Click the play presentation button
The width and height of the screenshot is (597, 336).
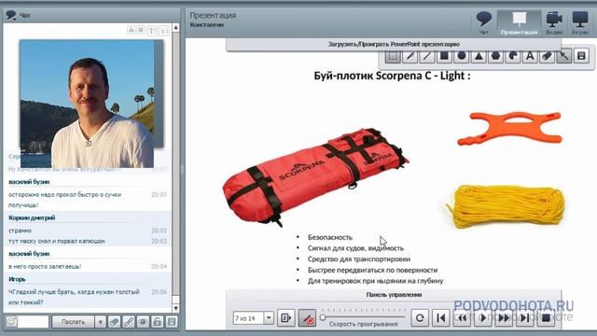point(483,317)
